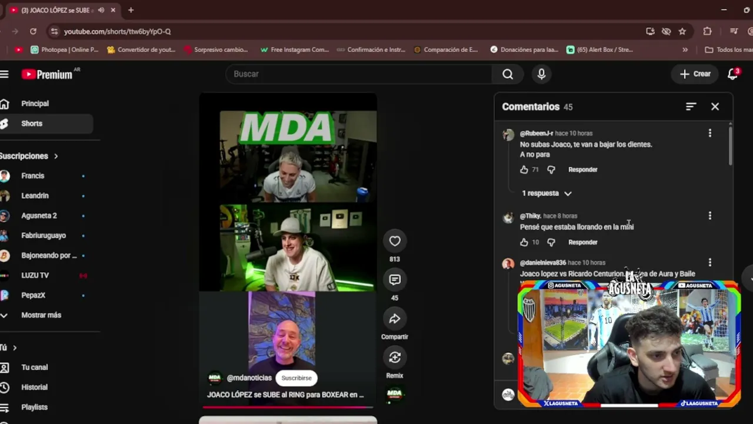Click the install app icon in address bar
The image size is (753, 424).
click(x=650, y=31)
